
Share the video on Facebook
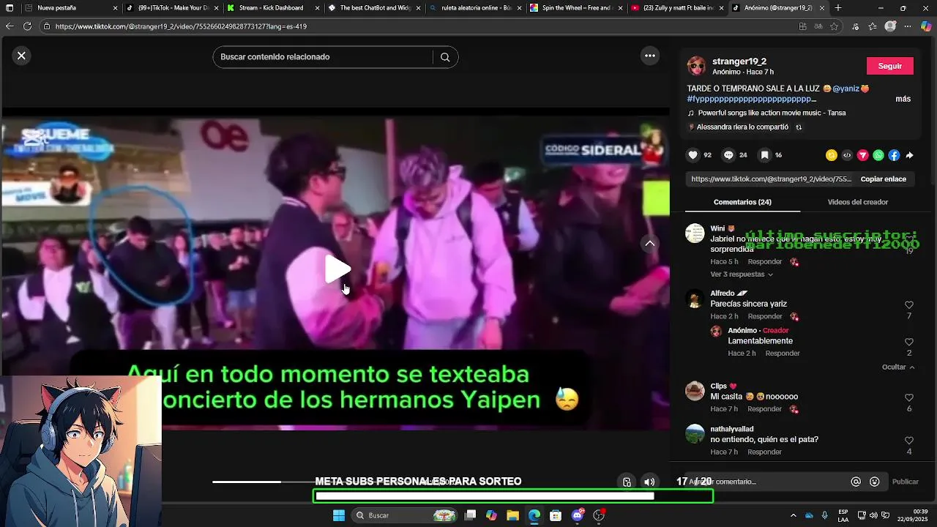pyautogui.click(x=894, y=155)
